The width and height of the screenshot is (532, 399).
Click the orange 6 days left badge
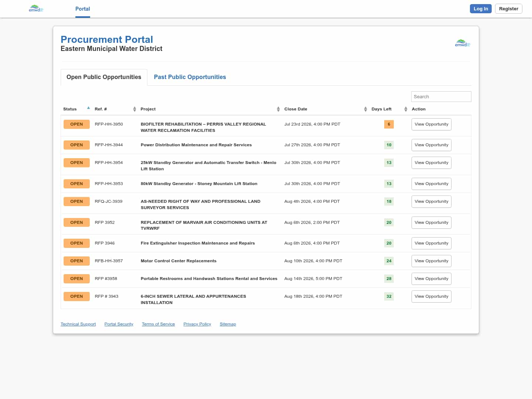tap(389, 124)
